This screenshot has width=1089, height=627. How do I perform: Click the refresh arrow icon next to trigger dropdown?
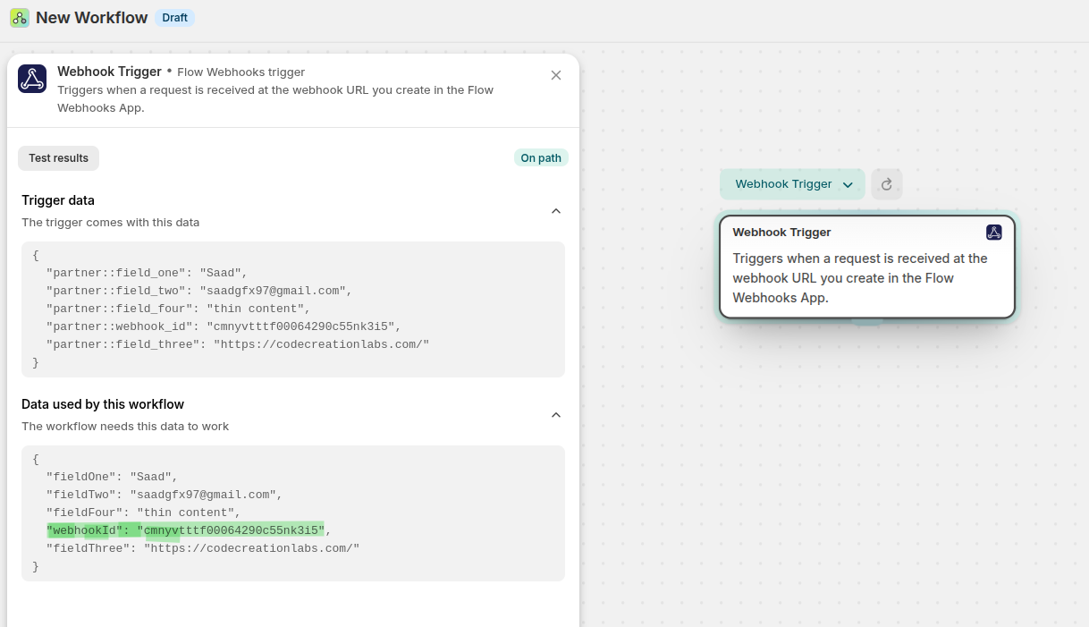coord(886,184)
